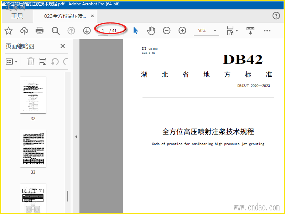The image size is (285, 214).
Task: Select the thumbnail below page 33
Action: 33,198
